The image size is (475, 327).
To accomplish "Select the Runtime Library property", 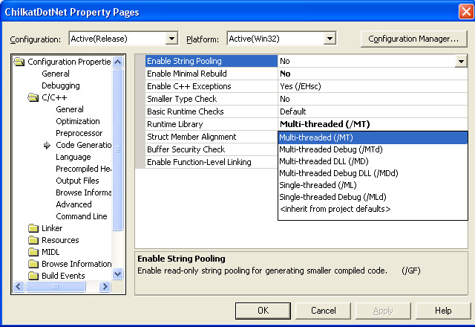I will (212, 124).
